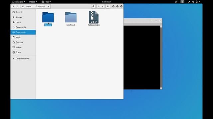Select the tutorial folder icon
Screen dimensions: 213x119
tap(48, 17)
